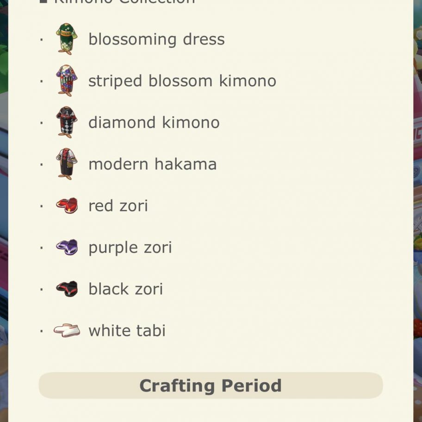Click the 'striped blossom kimono' text
This screenshot has height=422, width=422.
pyautogui.click(x=182, y=81)
